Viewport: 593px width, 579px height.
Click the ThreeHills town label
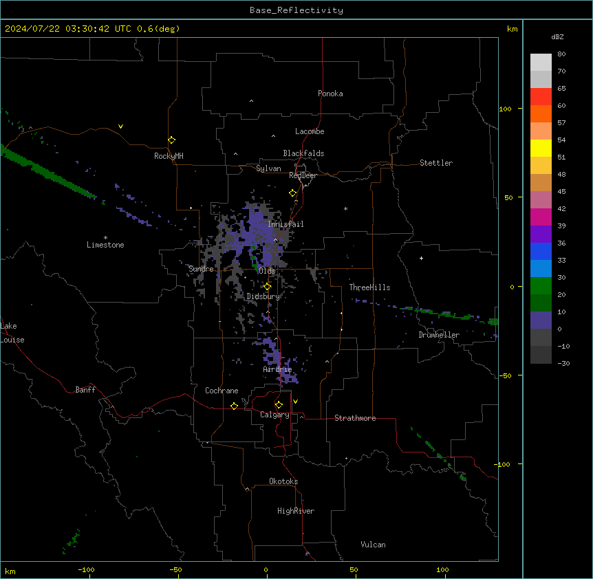click(x=369, y=287)
